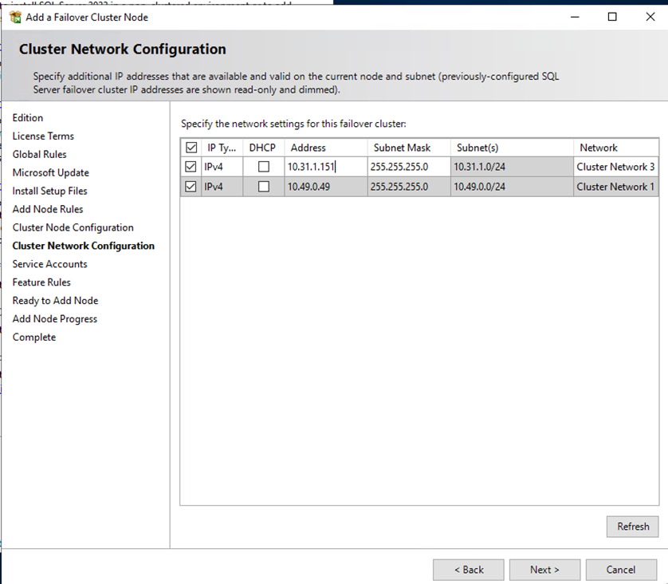Click the Address field showing 10.49.0.49
The image size is (668, 584).
pyautogui.click(x=325, y=187)
